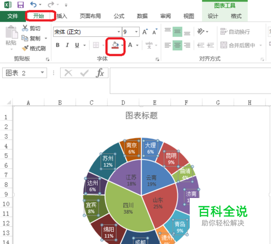271x244 pixels.
Task: Open the font group dialog launcher
Action: tap(157, 60)
